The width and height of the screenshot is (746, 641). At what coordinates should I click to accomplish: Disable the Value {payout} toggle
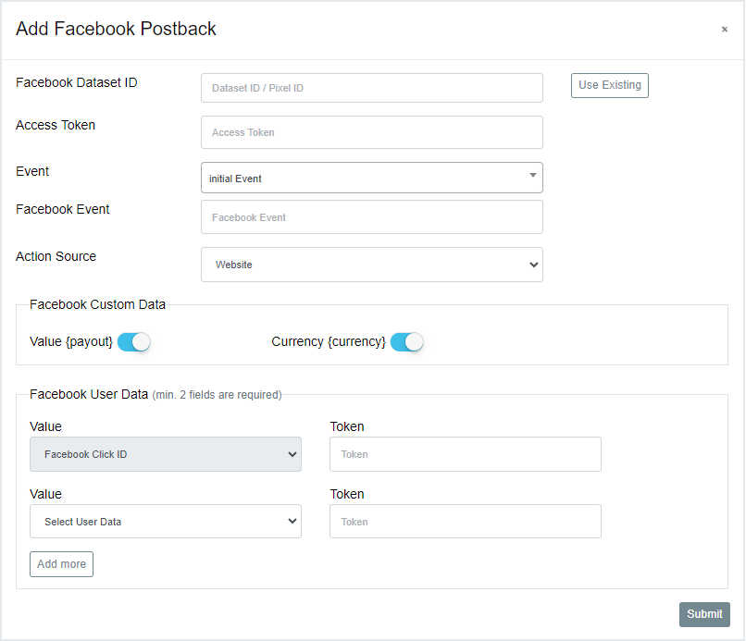point(134,342)
